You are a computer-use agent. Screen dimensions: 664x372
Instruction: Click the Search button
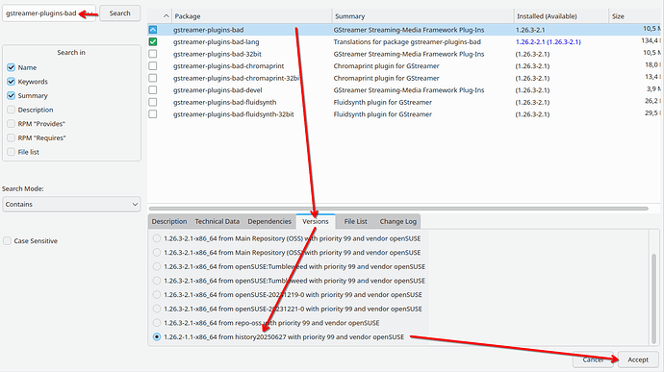120,13
